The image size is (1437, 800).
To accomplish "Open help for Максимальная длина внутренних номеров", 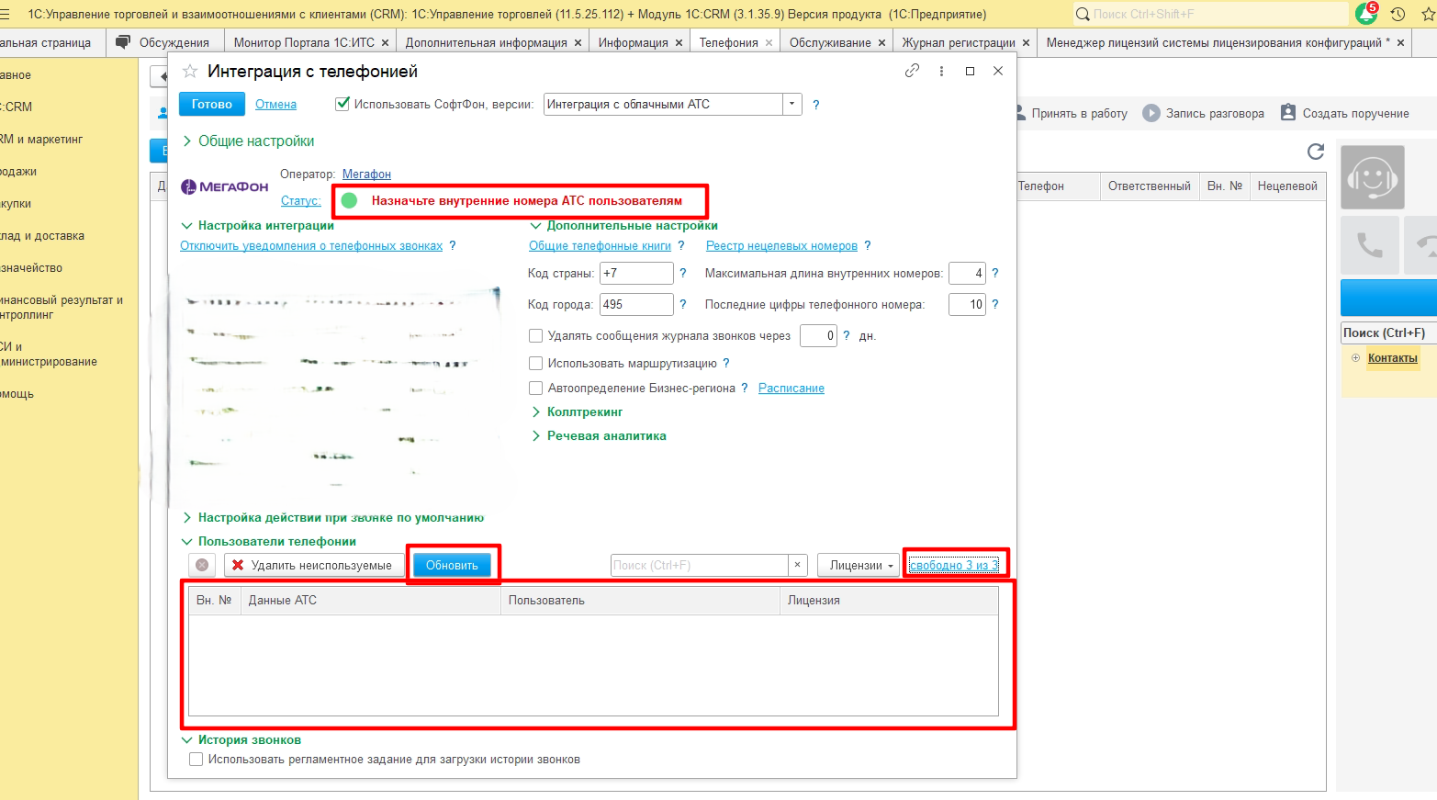I will coord(994,273).
